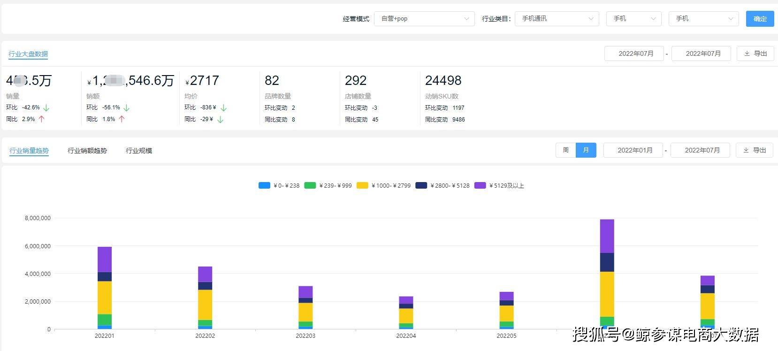Image resolution: width=778 pixels, height=351 pixels.
Task: Toggle blue ¥0-¥238 legend series
Action: pos(279,185)
